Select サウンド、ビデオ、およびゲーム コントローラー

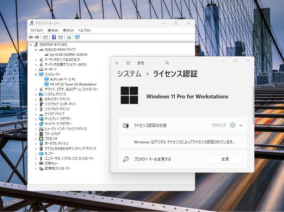point(71,89)
